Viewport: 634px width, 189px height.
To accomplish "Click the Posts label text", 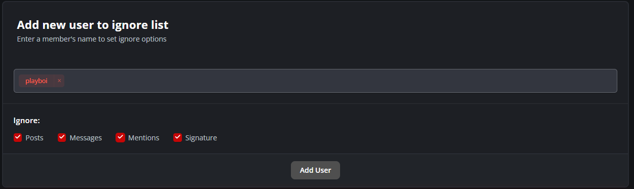I will pyautogui.click(x=34, y=138).
